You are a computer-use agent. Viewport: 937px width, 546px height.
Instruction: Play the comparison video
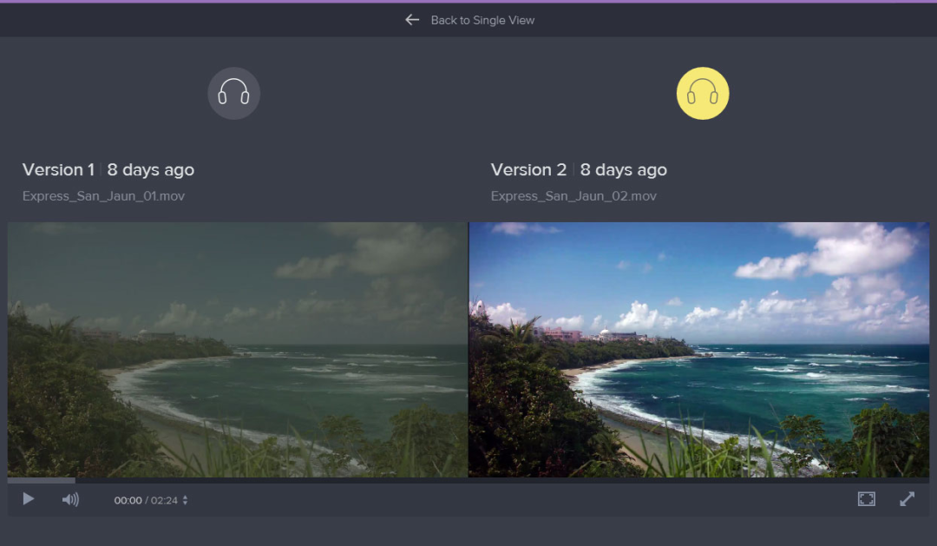[x=28, y=499]
